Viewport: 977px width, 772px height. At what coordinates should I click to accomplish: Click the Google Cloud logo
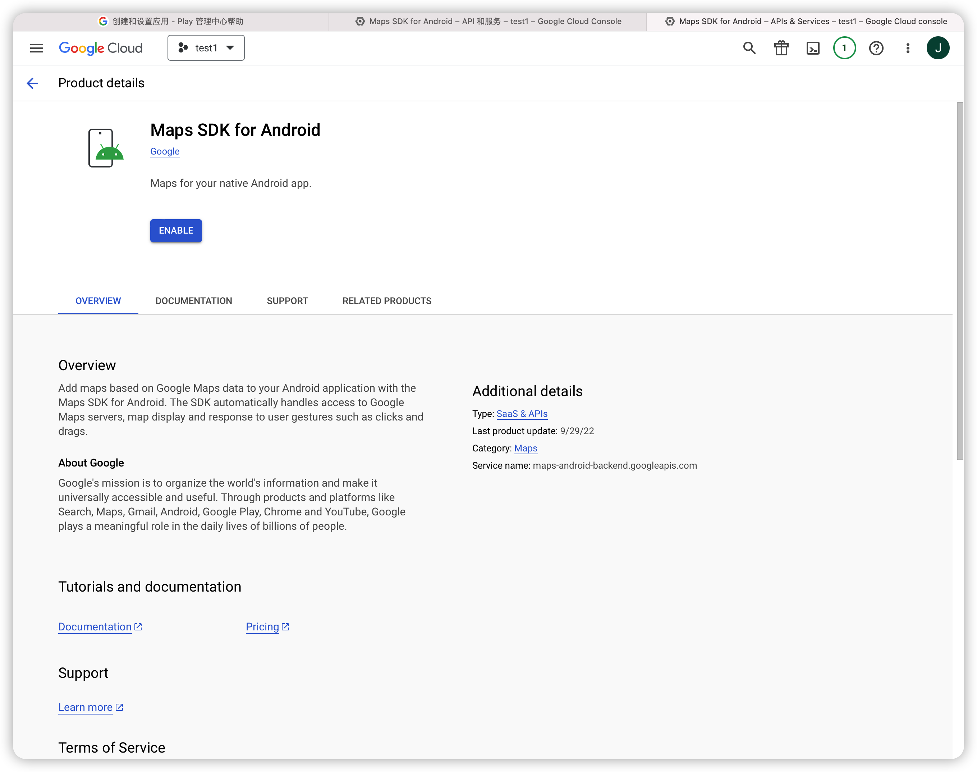pyautogui.click(x=101, y=48)
